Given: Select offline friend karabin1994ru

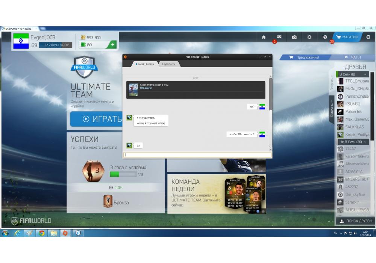Looking at the screenshot, I should click(353, 156).
